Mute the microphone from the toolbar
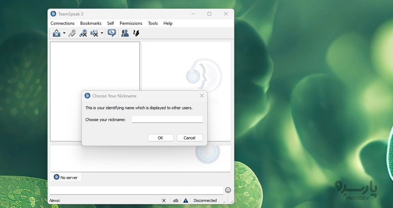 (x=83, y=33)
